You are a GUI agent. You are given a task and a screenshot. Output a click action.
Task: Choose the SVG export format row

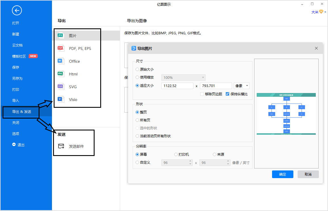tap(86, 87)
